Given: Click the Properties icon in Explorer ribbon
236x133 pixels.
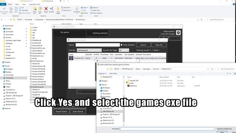Looking at the screenshot, I should pos(77,9).
